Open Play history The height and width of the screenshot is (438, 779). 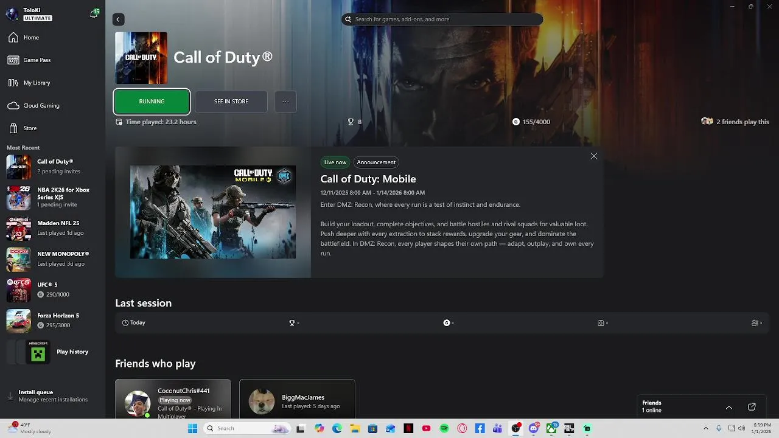[x=52, y=352]
